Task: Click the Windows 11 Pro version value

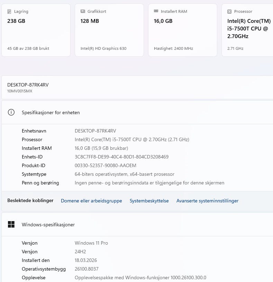Action: pos(91,243)
